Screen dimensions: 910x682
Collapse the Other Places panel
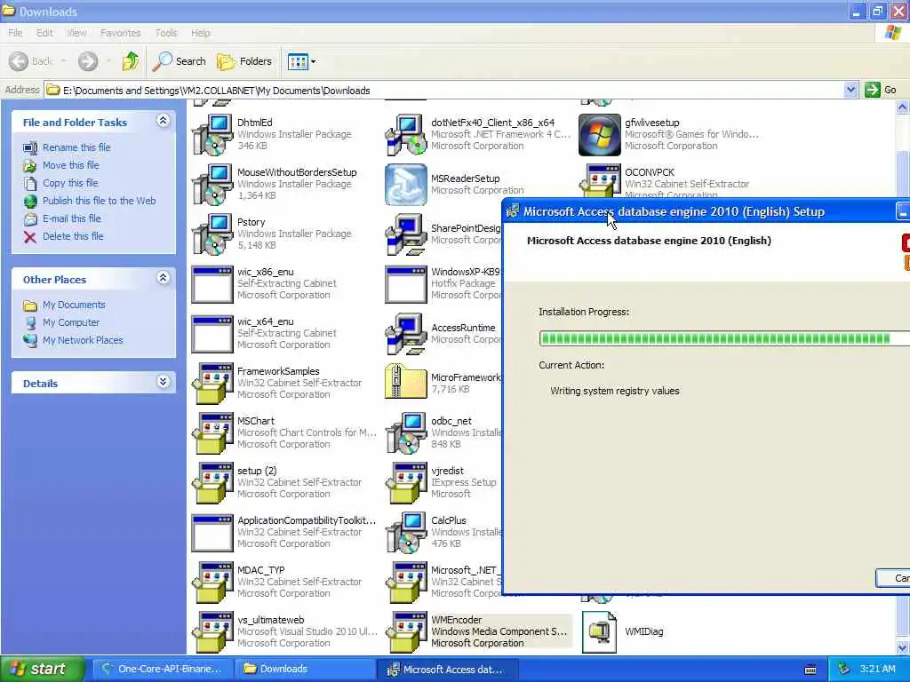point(164,278)
